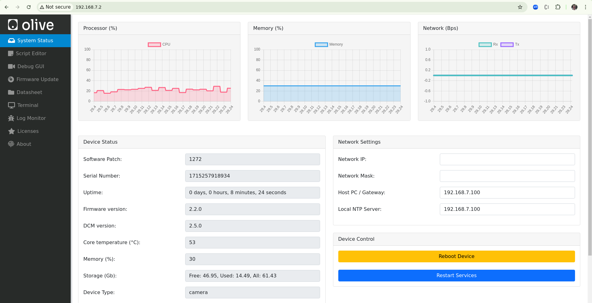Screen dimensions: 592x303
Task: Click the Firmware Update disc icon
Action: (x=11, y=79)
